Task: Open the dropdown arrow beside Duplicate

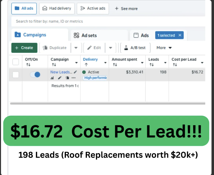Action: [76, 48]
